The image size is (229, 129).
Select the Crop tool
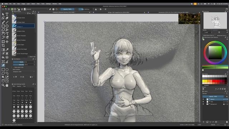tap(3, 46)
